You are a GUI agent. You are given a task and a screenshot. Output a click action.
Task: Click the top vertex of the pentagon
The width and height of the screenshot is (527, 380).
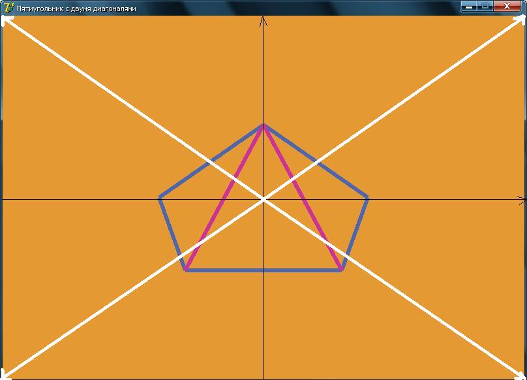tap(263, 124)
